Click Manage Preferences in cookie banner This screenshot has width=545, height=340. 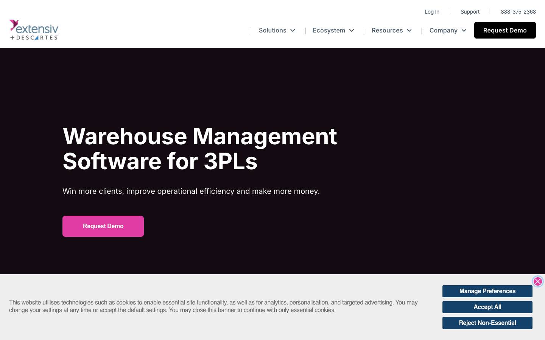click(x=487, y=291)
